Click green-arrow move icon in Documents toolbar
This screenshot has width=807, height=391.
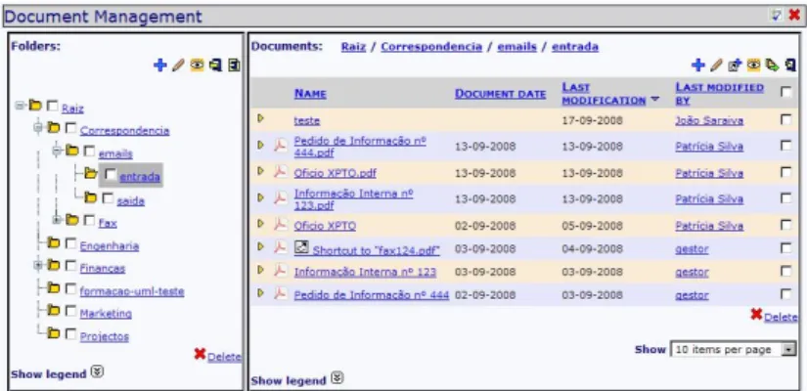pos(772,65)
